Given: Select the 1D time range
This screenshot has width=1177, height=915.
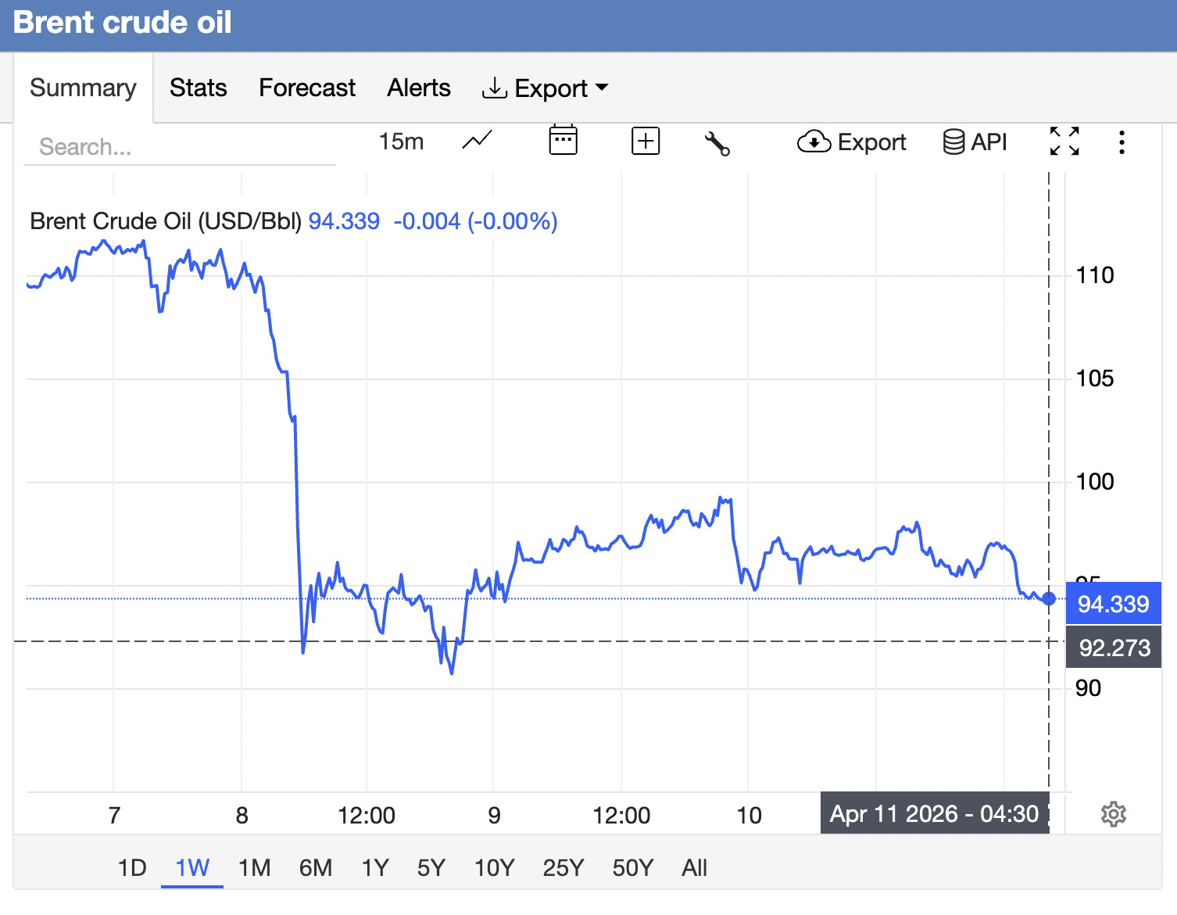Looking at the screenshot, I should (132, 867).
